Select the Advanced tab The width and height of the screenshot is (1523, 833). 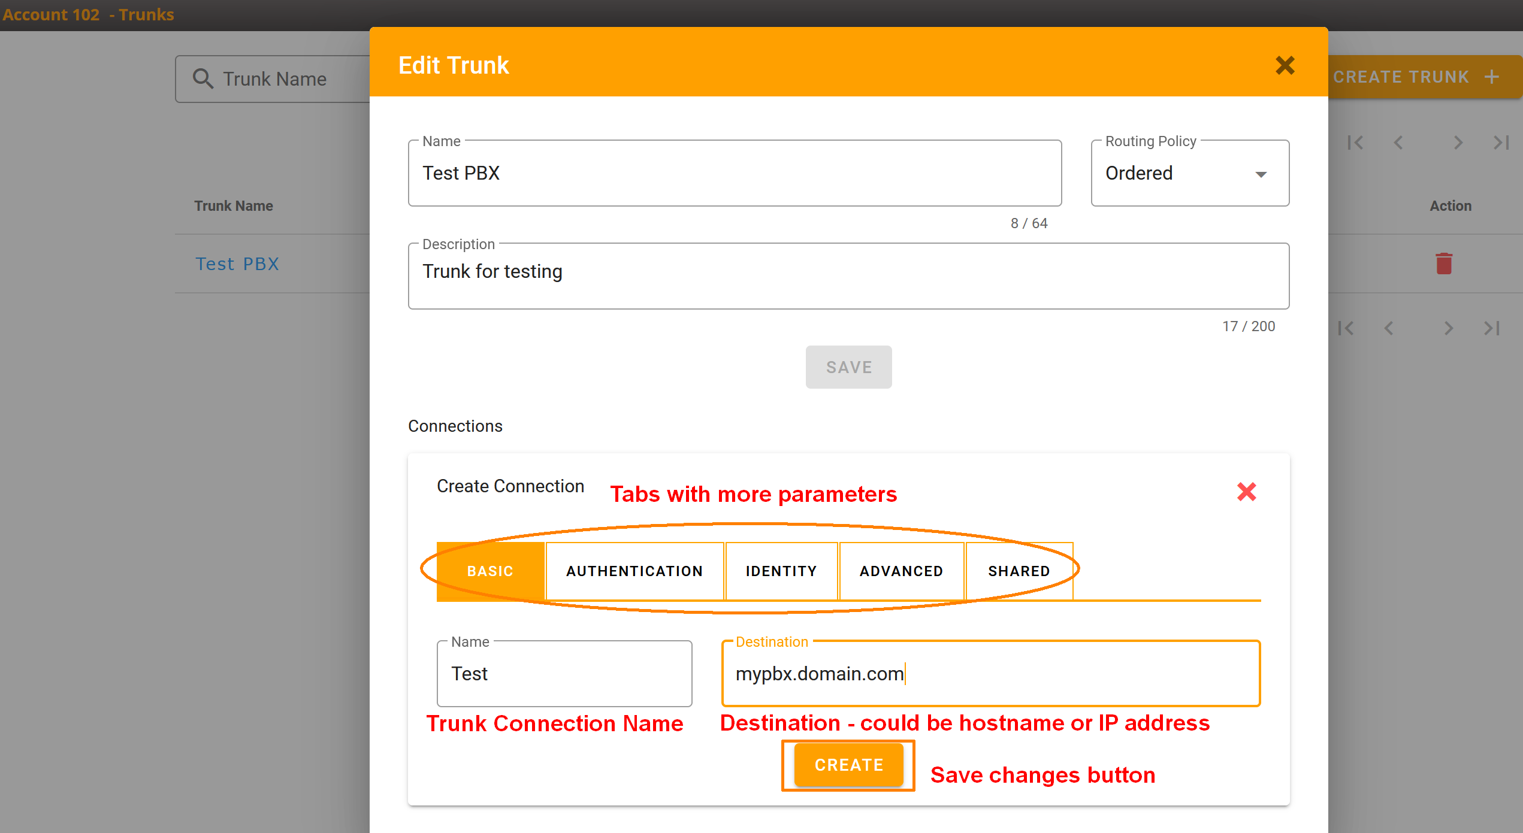901,571
